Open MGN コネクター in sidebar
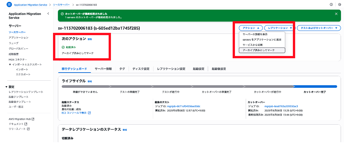This screenshot has height=150, width=357. 18,60
